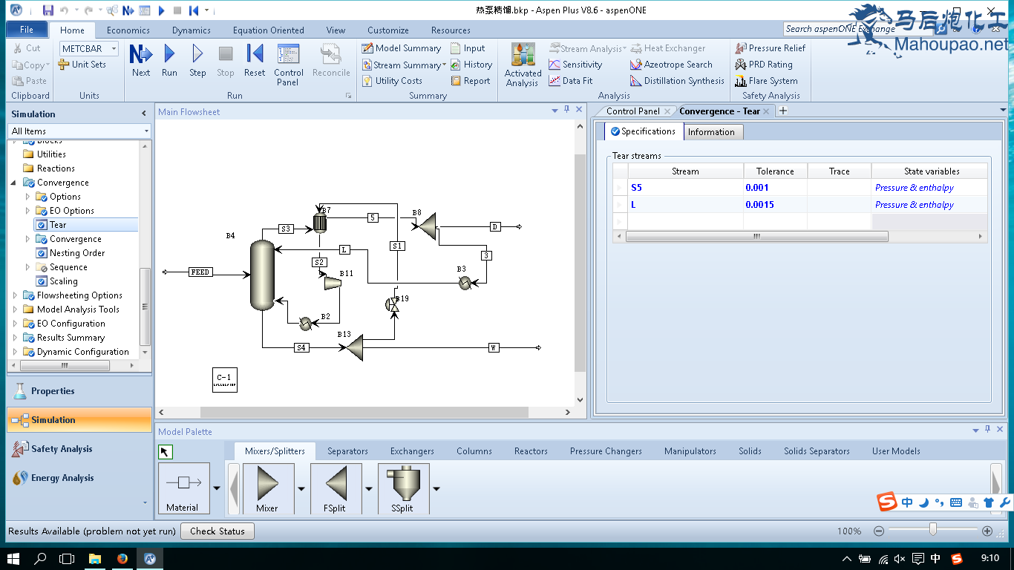Open Utility Costs summary

coord(392,81)
